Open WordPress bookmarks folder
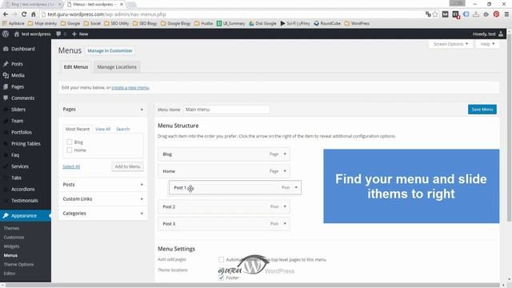Image resolution: width=512 pixels, height=288 pixels. point(357,23)
